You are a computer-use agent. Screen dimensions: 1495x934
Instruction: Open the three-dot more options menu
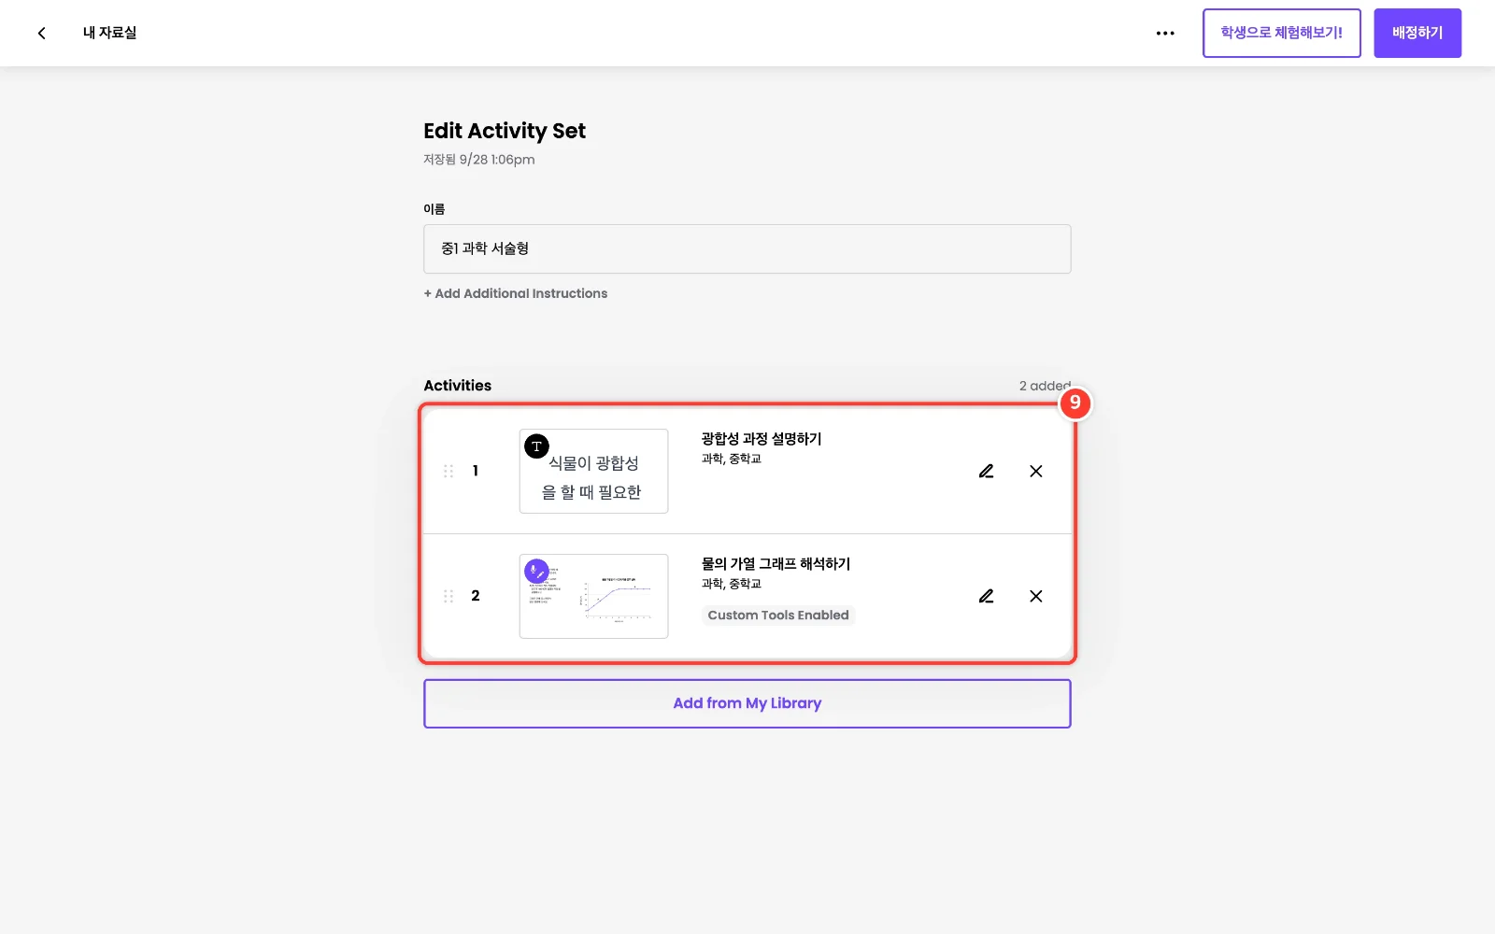coord(1165,33)
